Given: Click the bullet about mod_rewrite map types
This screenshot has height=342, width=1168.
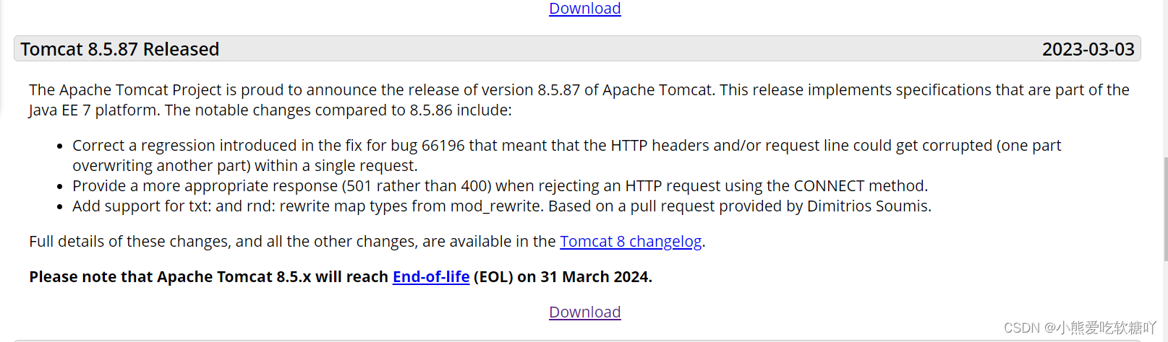Looking at the screenshot, I should tap(502, 206).
